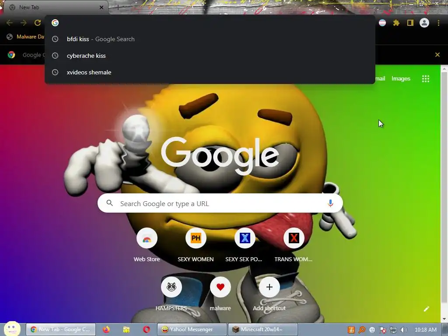This screenshot has height=336, width=448.
Task: Click the magnifier tray icon
Action: [x=362, y=330]
